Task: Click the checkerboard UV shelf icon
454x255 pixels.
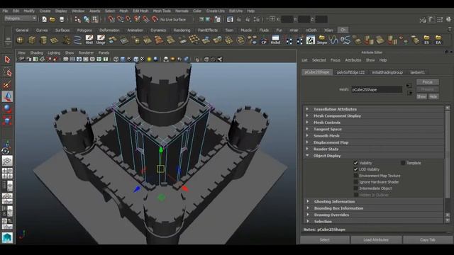Action: [311, 40]
